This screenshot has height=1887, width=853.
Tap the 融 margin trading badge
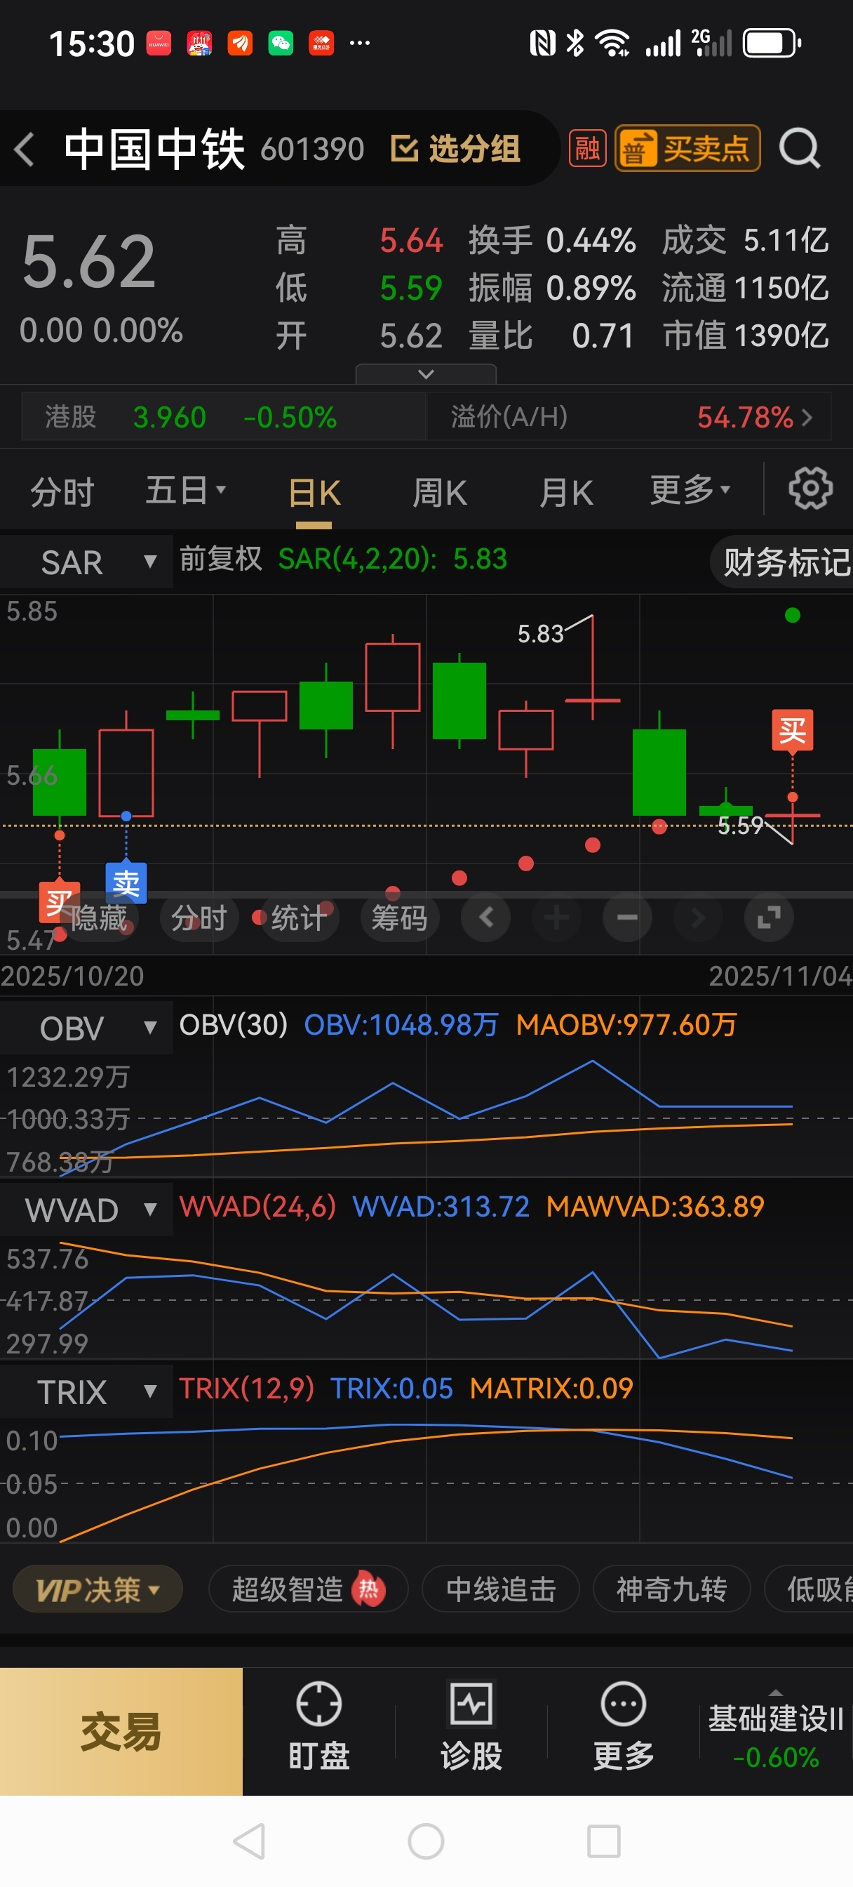tap(587, 149)
